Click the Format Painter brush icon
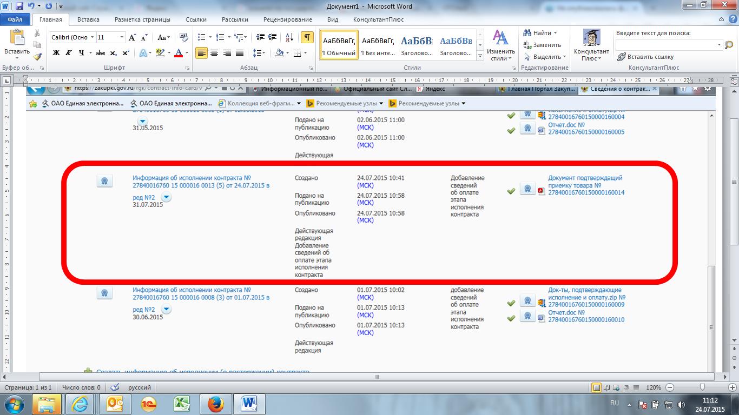Viewport: 739px width, 415px height. tap(37, 56)
